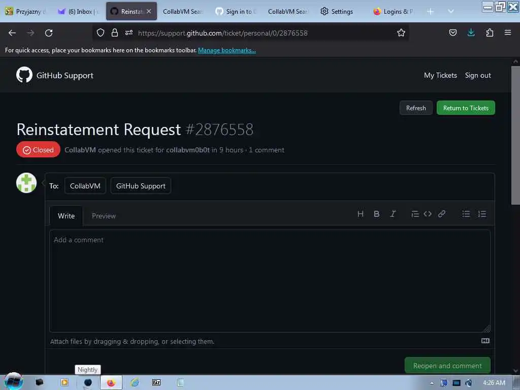Switch to the Sign in to GitHub tab
The width and height of the screenshot is (520, 390).
point(236,11)
